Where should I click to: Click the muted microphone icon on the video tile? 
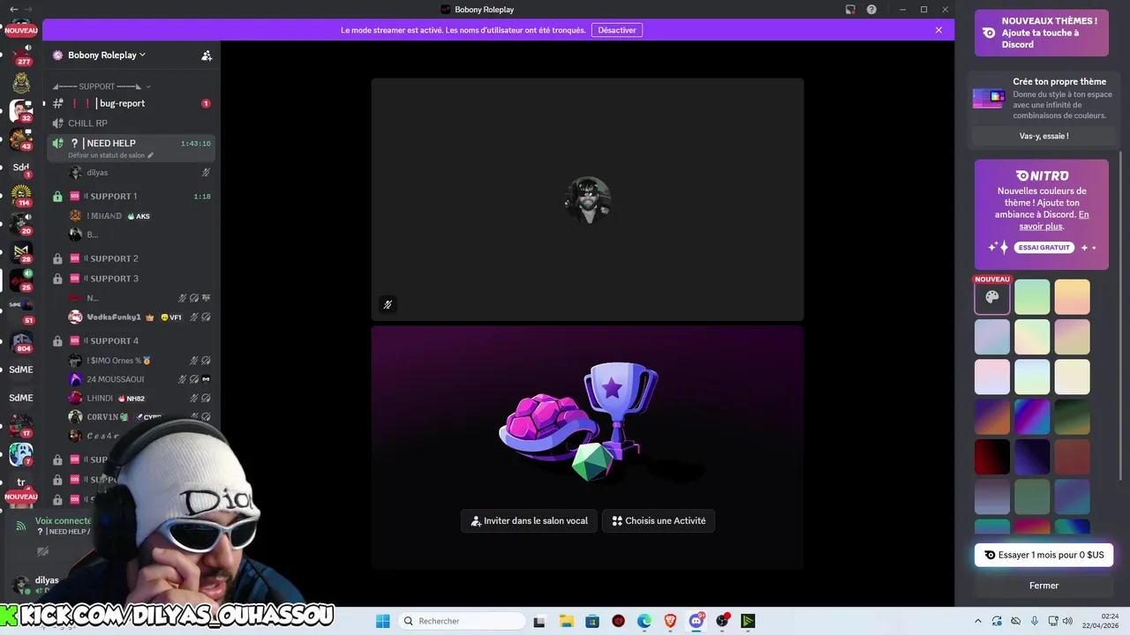388,304
